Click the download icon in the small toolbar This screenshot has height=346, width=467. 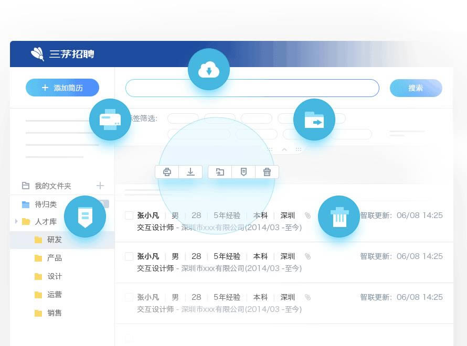click(x=190, y=172)
